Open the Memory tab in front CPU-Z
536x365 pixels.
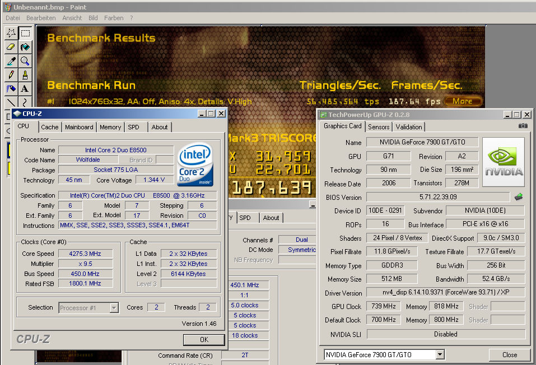(110, 127)
